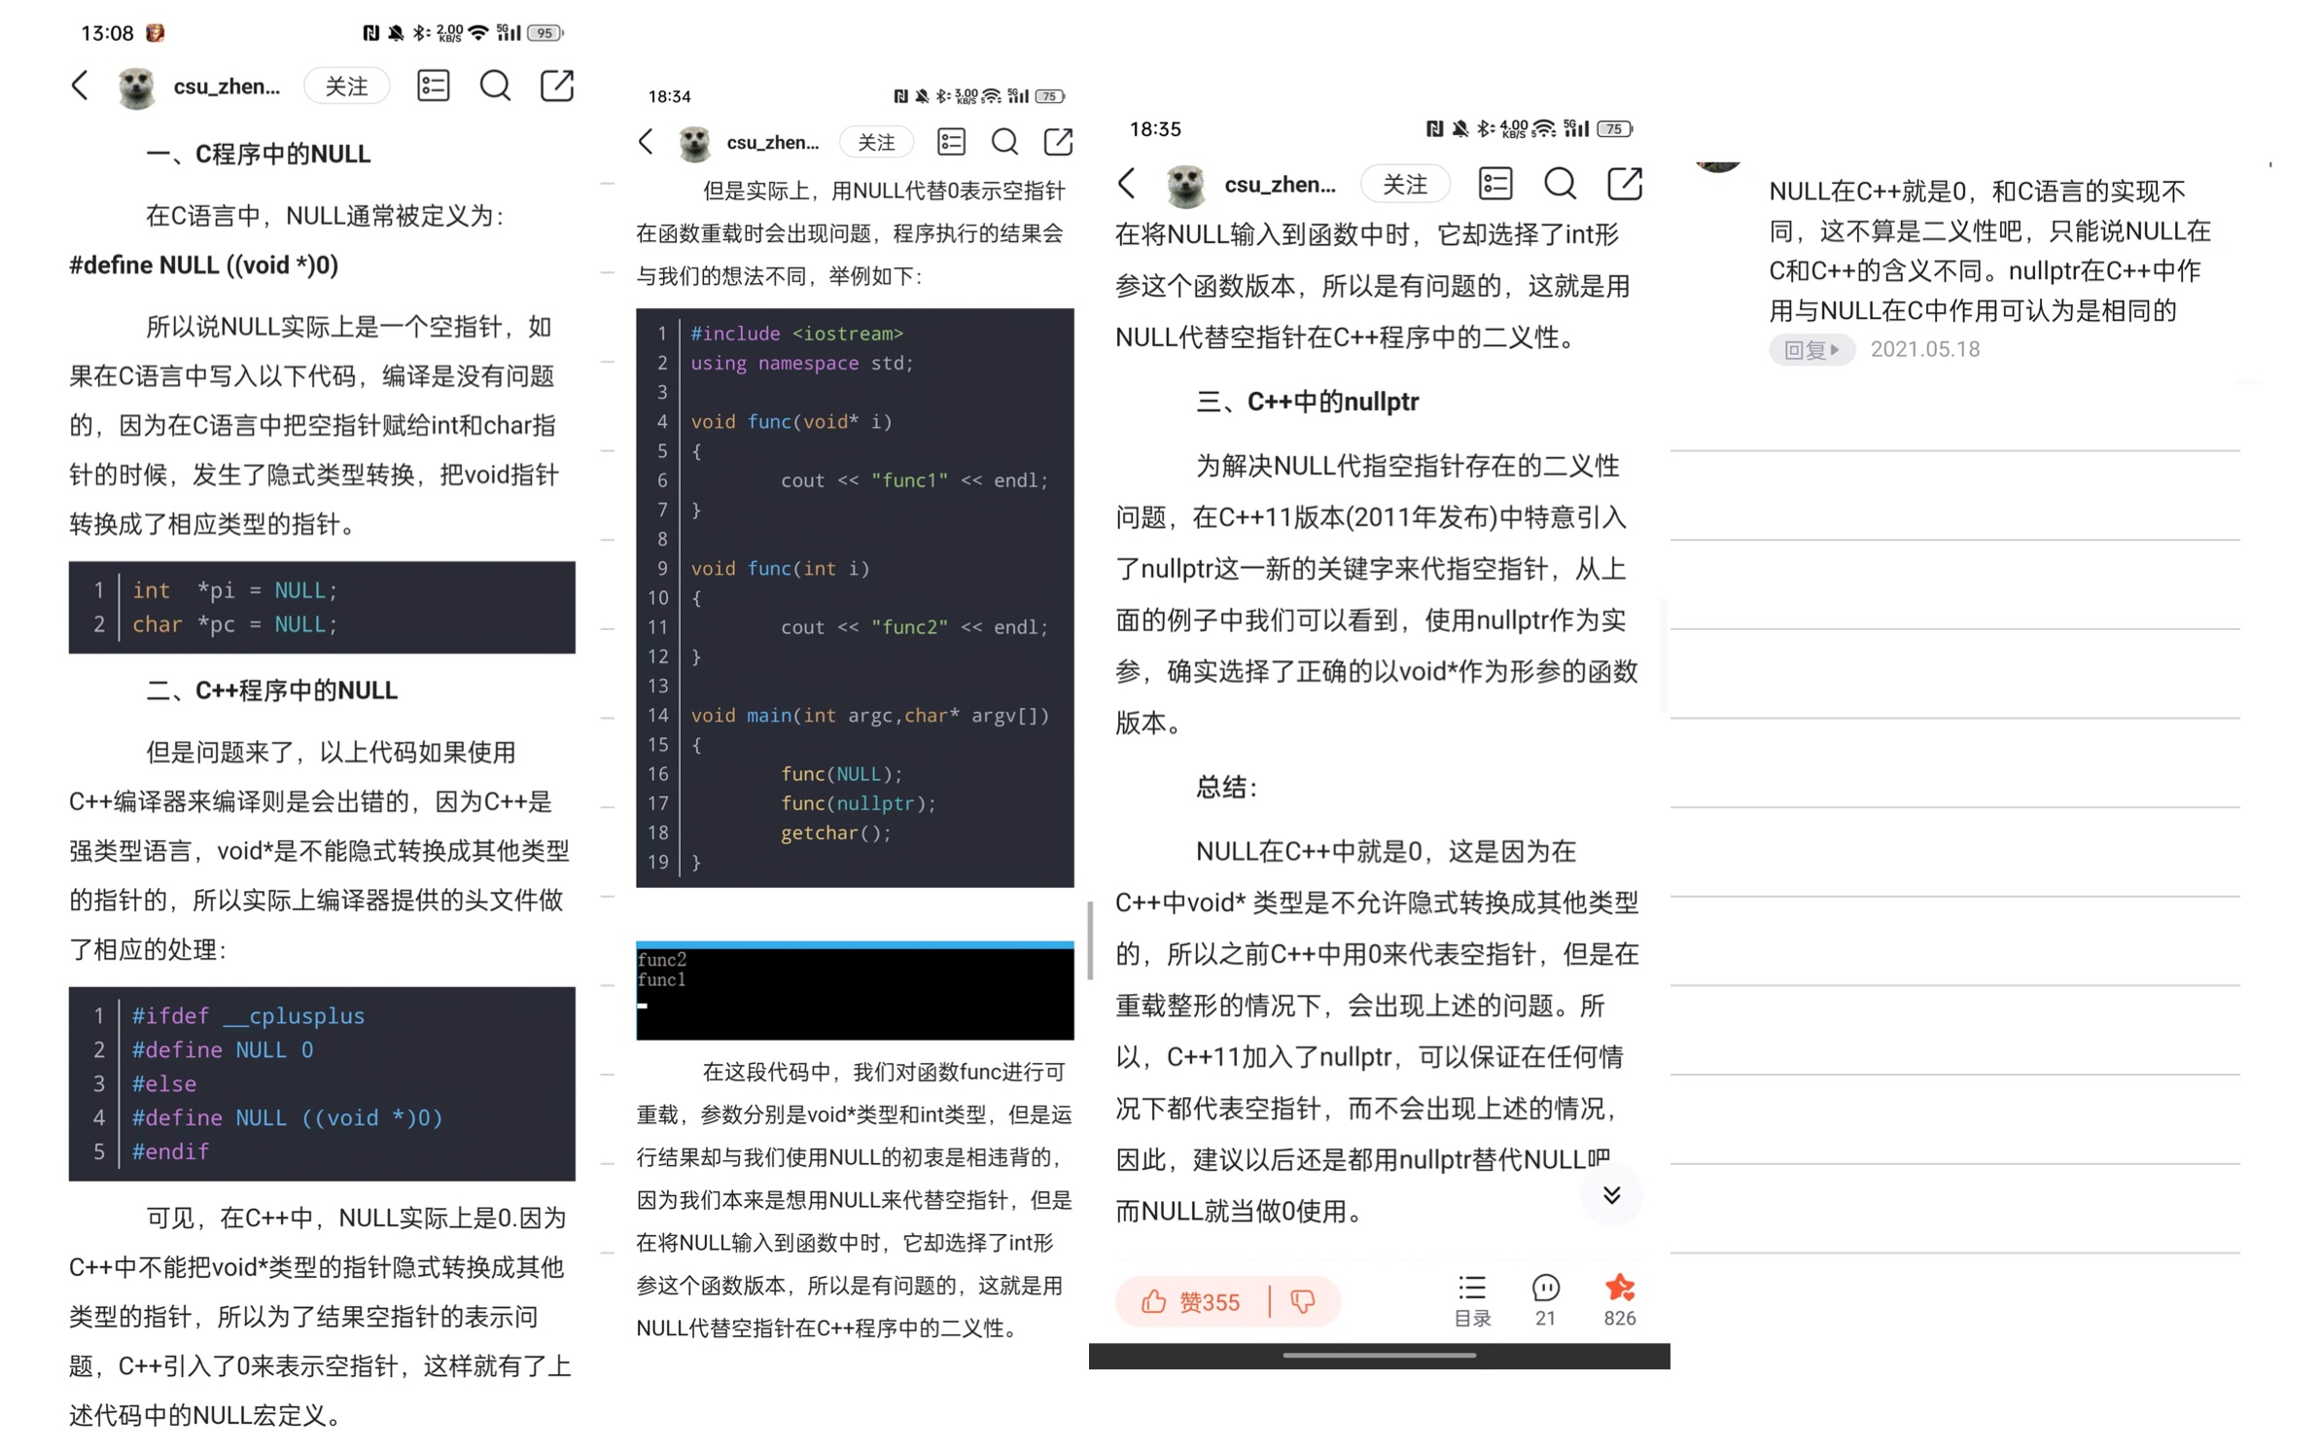The width and height of the screenshot is (2320, 1450).
Task: Tap back arrow in the 13:08 screenshot
Action: coord(81,86)
